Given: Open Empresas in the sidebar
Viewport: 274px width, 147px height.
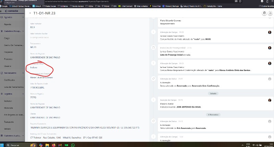Looking at the screenshot, I should pyautogui.click(x=9, y=52).
